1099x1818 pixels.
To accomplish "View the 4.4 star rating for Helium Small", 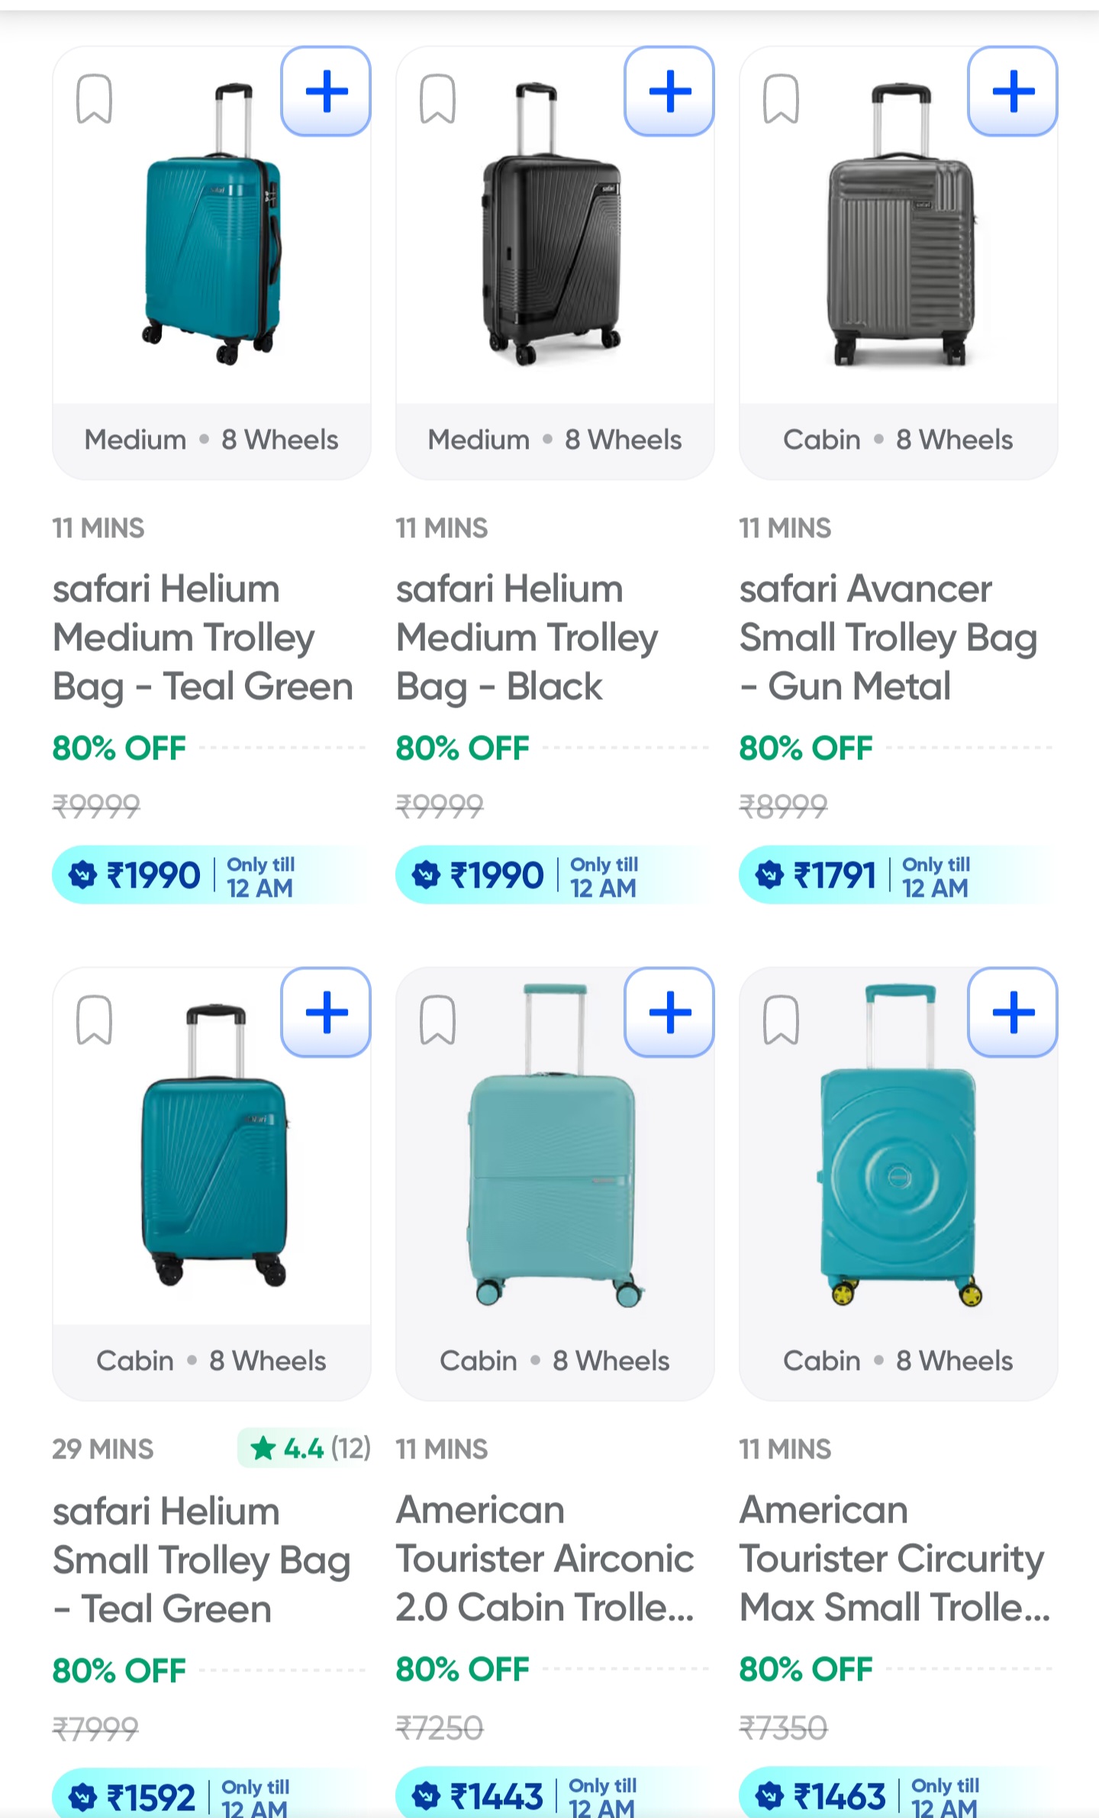I will [x=305, y=1448].
